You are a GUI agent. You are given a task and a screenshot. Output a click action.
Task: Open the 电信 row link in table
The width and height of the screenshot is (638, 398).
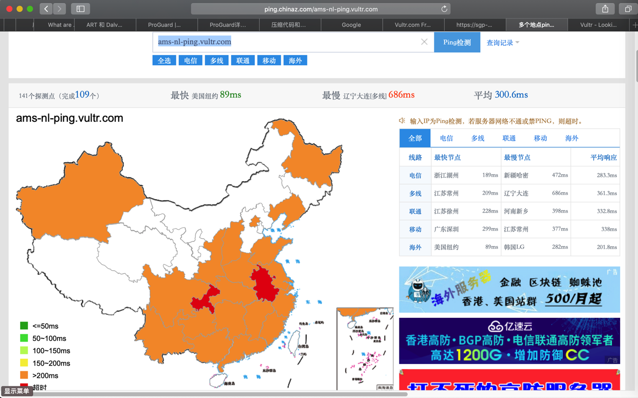415,176
